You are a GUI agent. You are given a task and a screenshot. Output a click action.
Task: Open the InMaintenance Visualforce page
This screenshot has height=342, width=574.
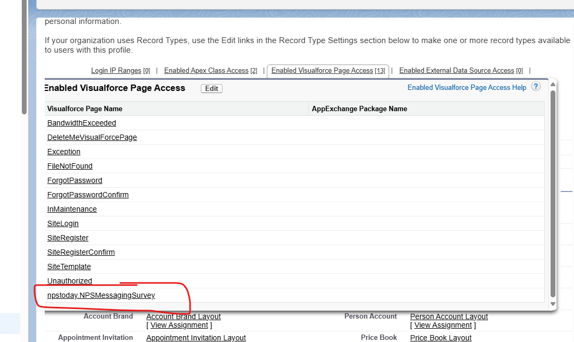pyautogui.click(x=72, y=209)
